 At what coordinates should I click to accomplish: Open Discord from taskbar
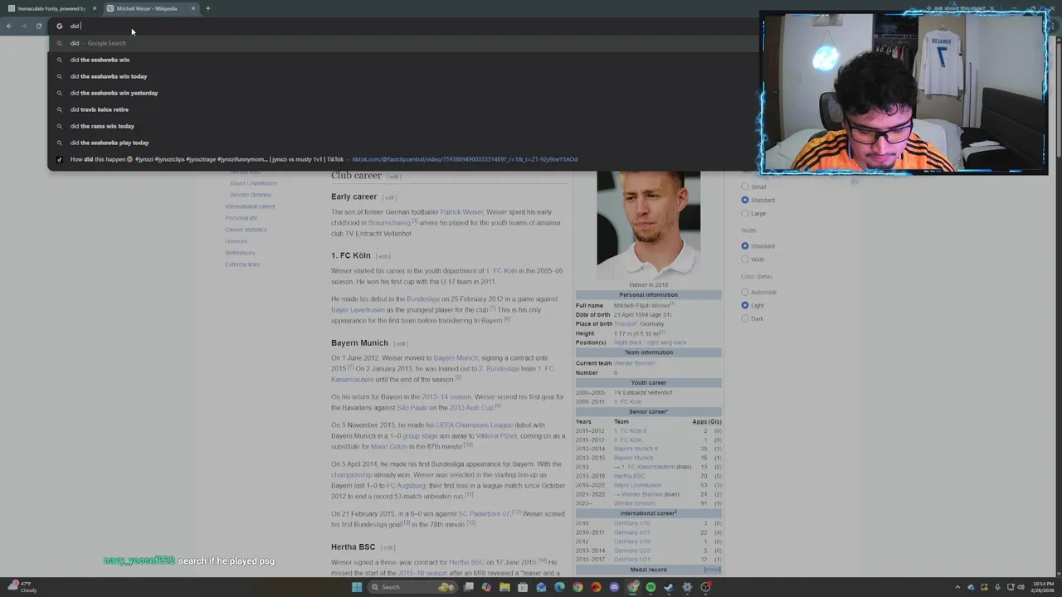click(x=614, y=587)
